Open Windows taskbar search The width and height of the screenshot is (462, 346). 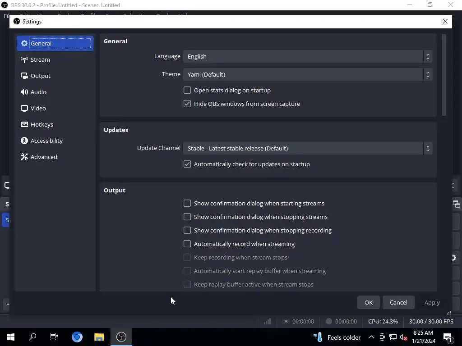point(32,337)
